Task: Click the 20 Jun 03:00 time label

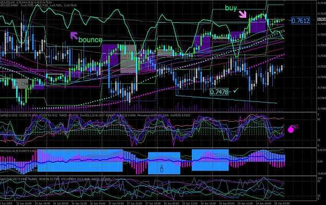Action: pos(282,203)
